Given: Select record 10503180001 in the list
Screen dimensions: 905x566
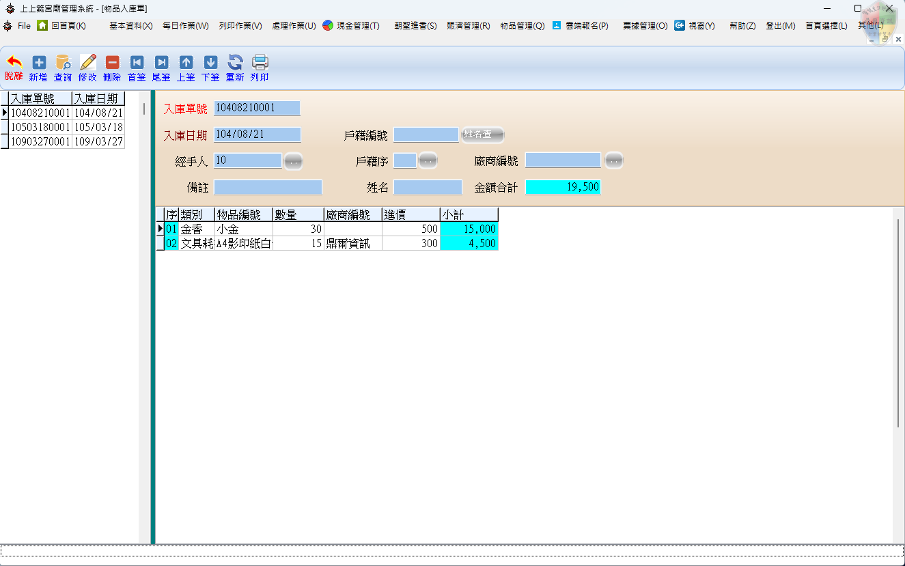Looking at the screenshot, I should pos(40,128).
